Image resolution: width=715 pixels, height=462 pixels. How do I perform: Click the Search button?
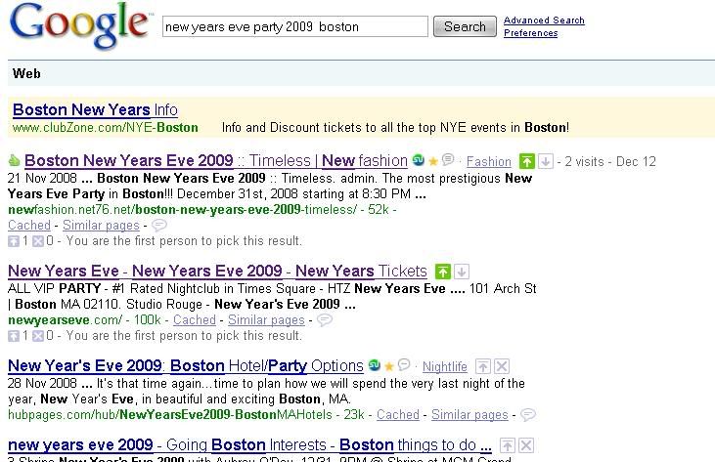click(x=465, y=26)
